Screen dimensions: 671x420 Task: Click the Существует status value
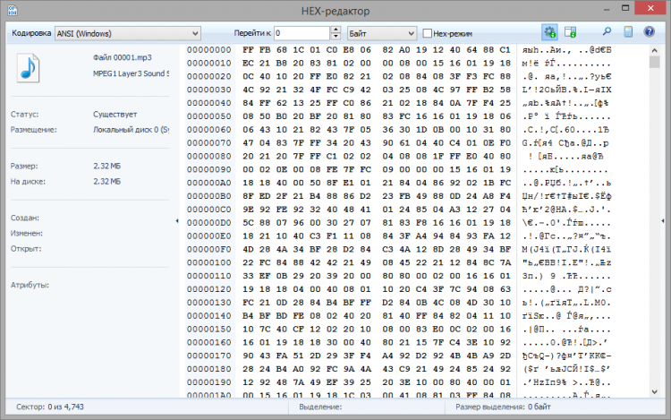click(115, 115)
